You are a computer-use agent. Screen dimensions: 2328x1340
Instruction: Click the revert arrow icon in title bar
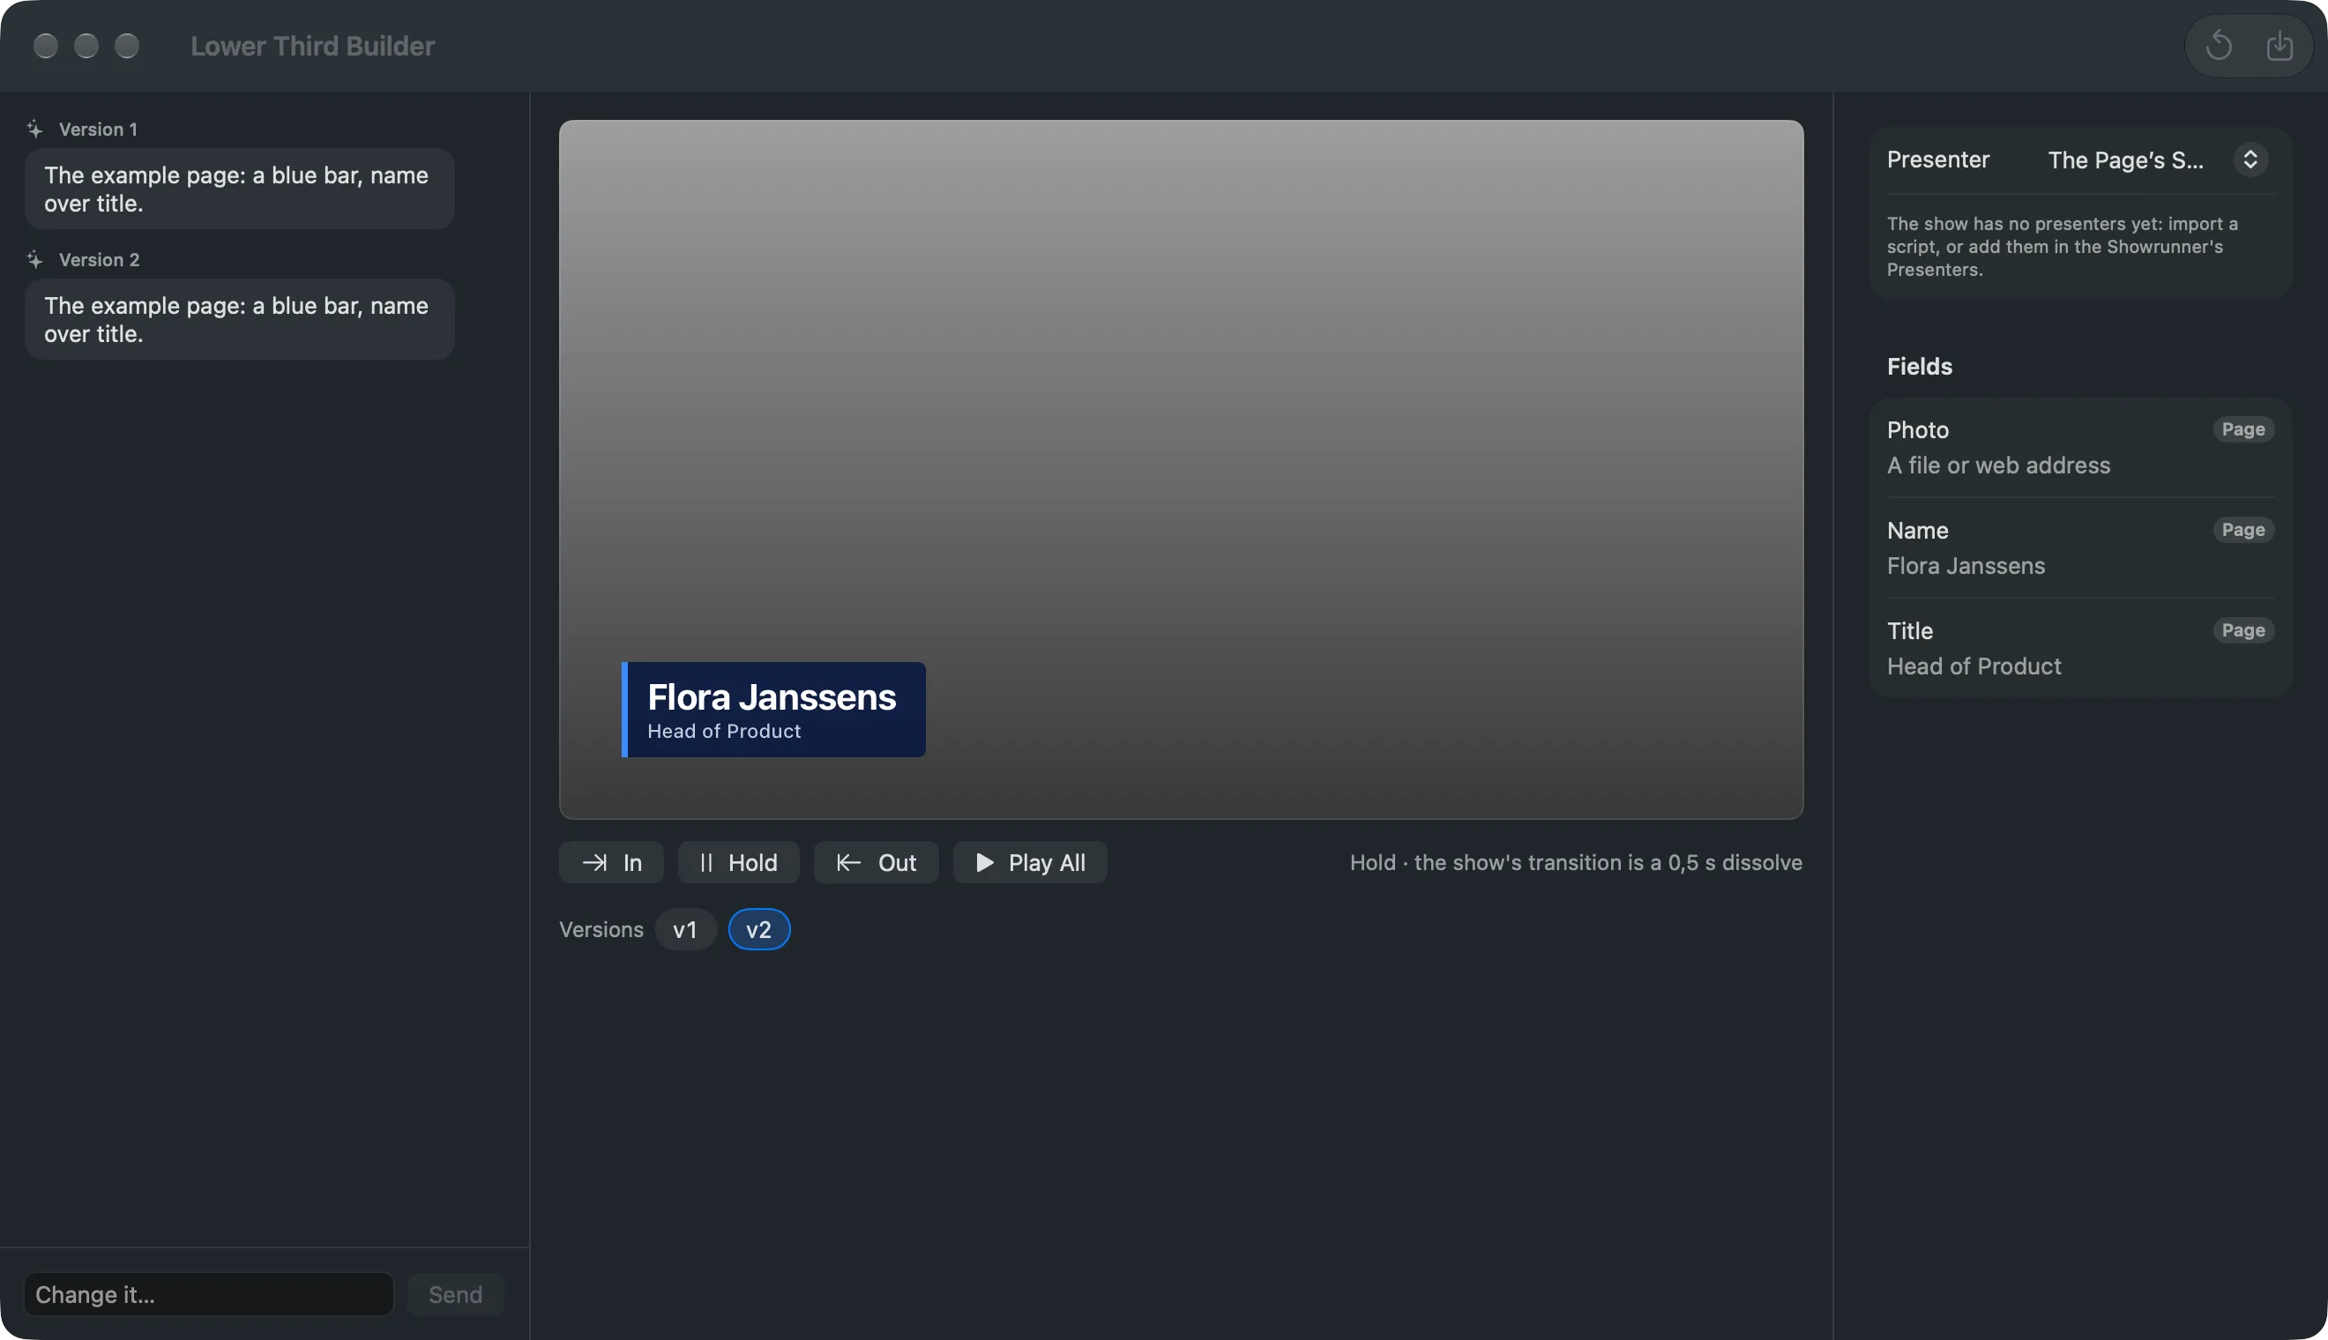click(x=2219, y=45)
